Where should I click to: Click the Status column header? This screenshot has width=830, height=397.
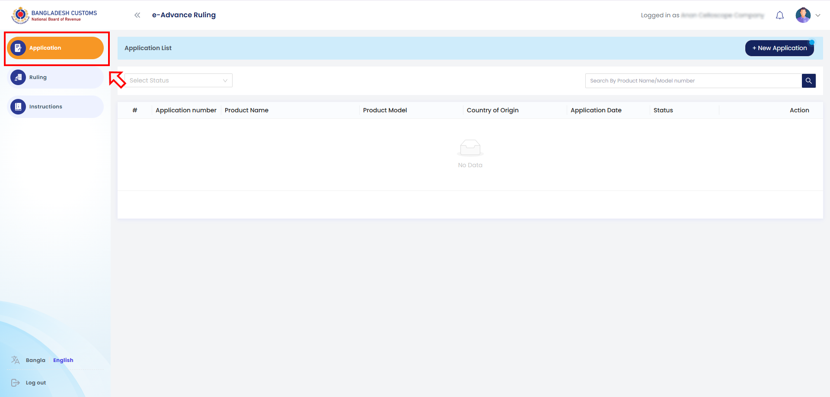(x=663, y=110)
